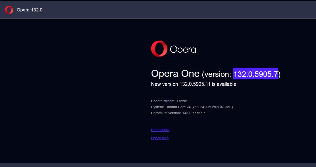
Task: Click the 'Opera 132.0' header title
Action: 29,10
